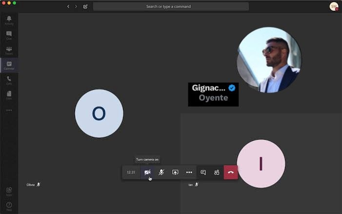Viewport: 342px width, 214px height.
Task: Select Ian's I avatar circle
Action: coord(261,164)
